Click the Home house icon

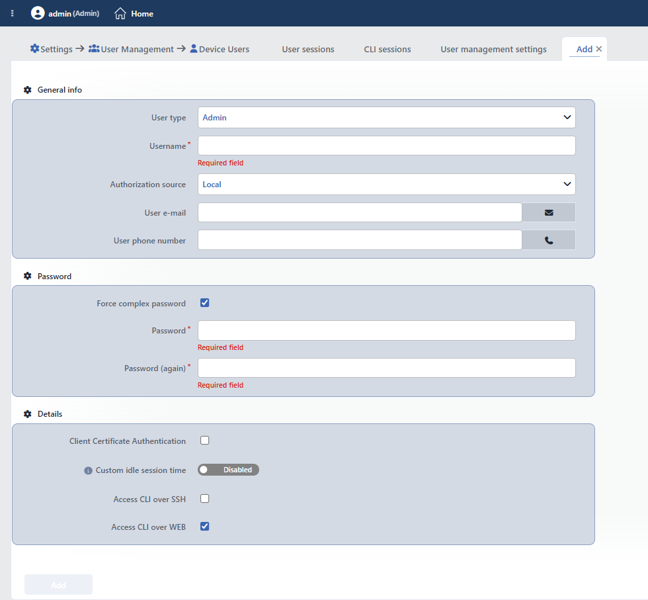[120, 13]
